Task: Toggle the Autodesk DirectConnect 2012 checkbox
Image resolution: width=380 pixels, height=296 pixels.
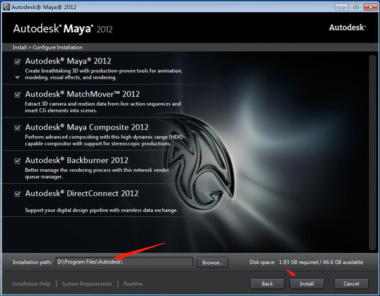Action: pyautogui.click(x=18, y=193)
